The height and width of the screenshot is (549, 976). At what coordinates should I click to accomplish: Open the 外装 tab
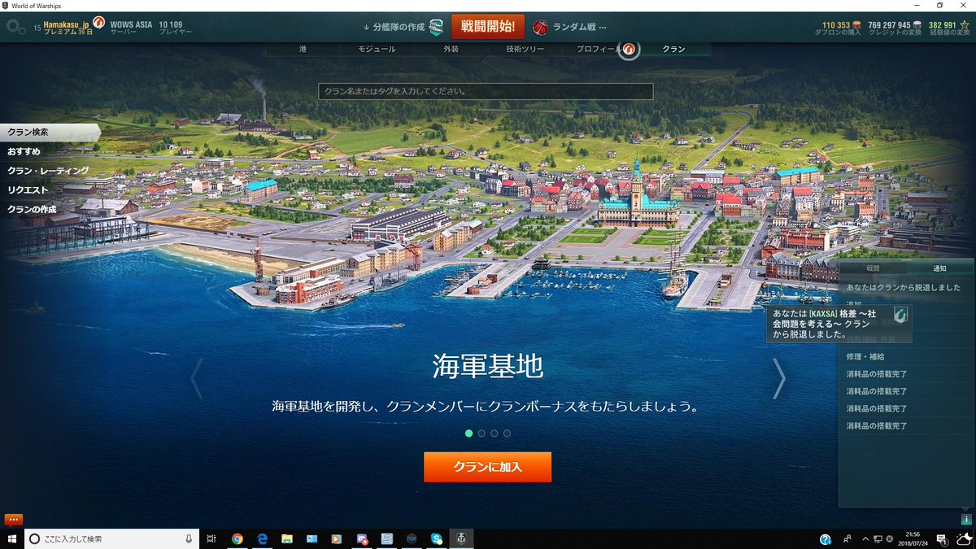(x=451, y=49)
